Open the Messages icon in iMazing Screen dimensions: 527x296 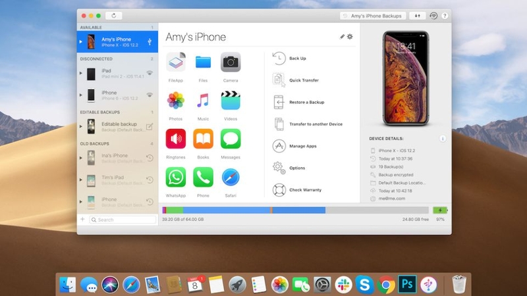[231, 139]
